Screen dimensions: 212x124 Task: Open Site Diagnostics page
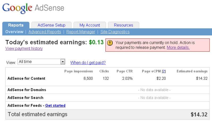[115, 32]
